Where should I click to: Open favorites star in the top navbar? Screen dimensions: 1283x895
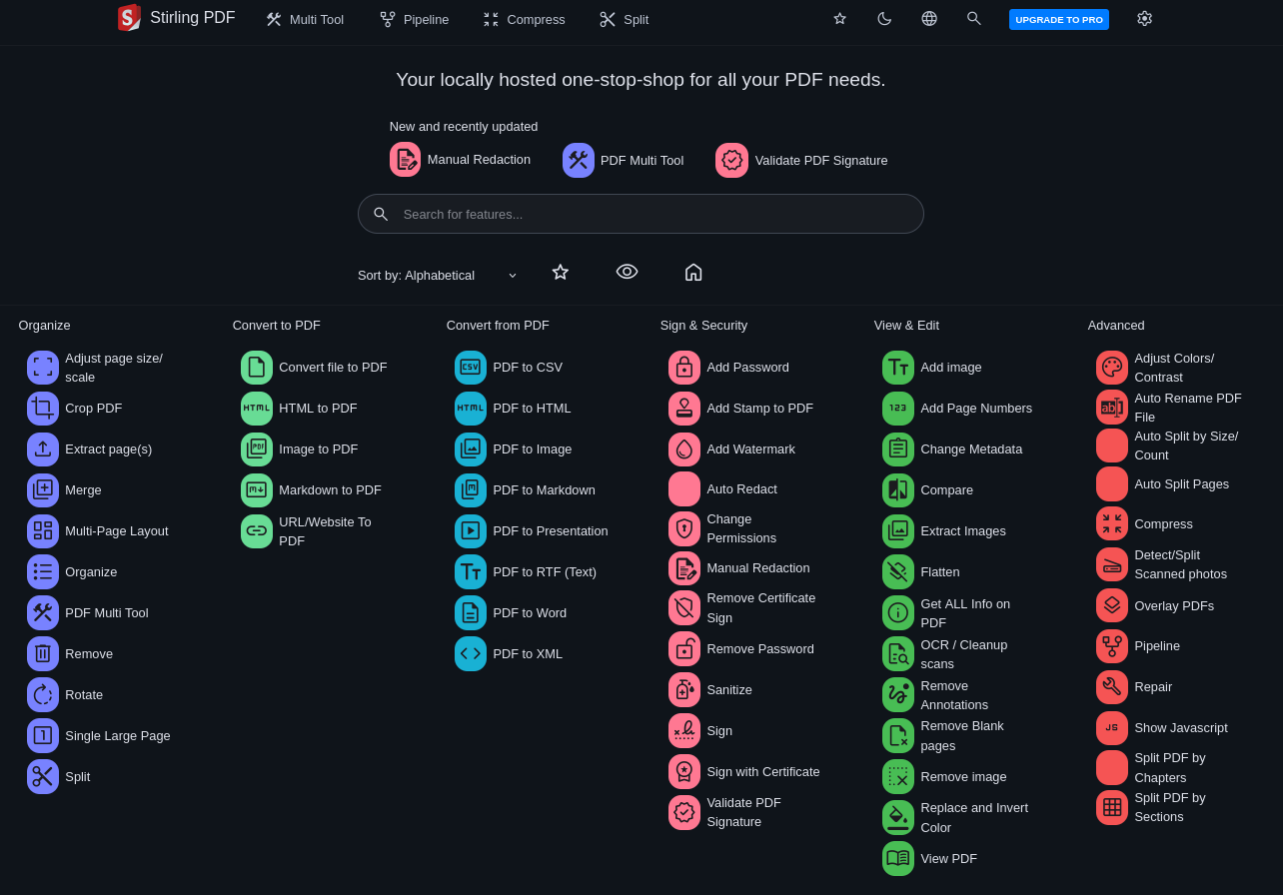(x=839, y=19)
